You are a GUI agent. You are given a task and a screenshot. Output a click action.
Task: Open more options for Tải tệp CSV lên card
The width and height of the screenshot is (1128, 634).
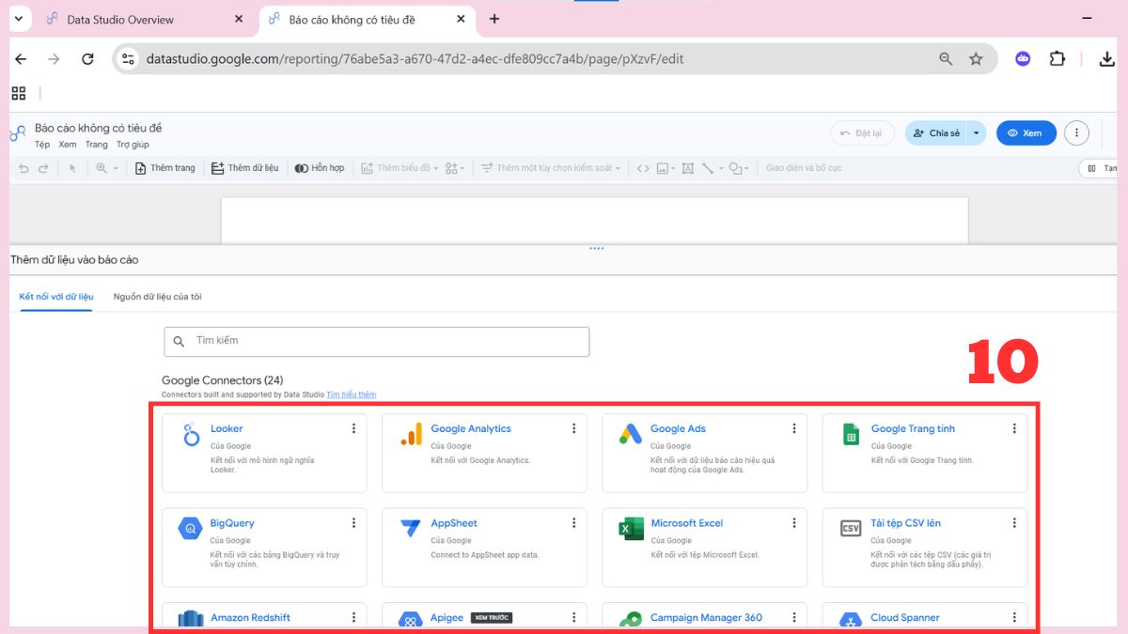1013,523
